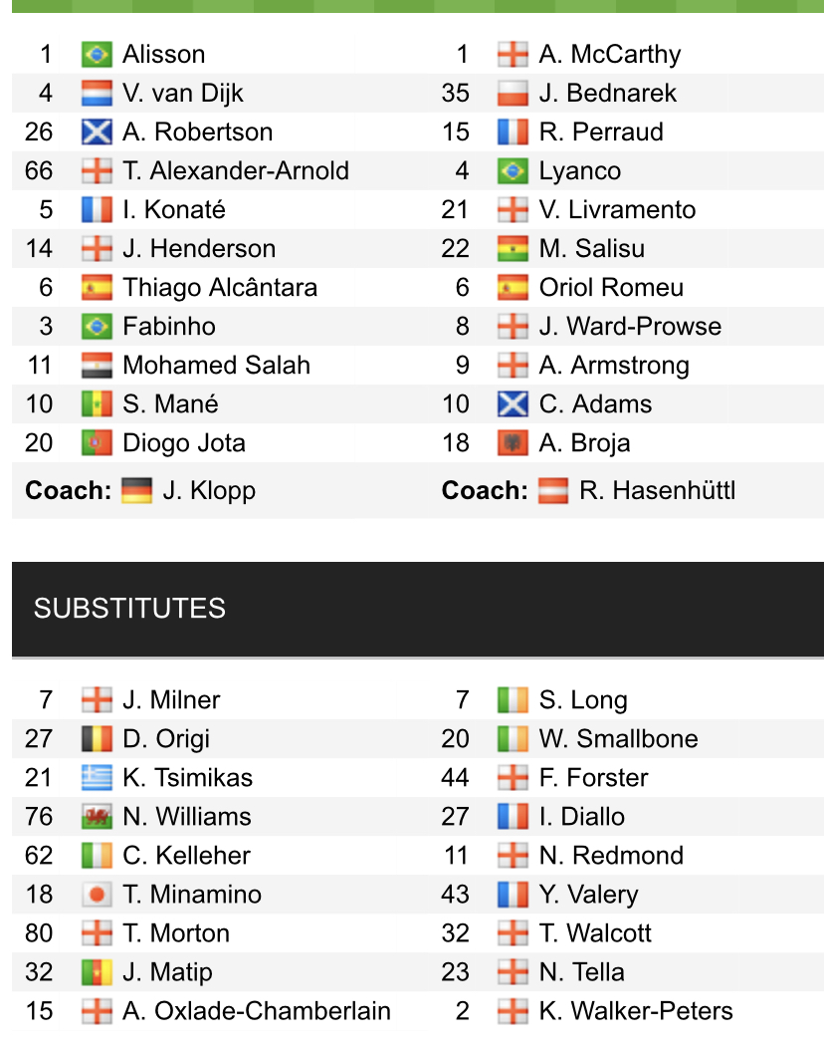Open A. Oxlade-Chamberlain substitute link

click(257, 1011)
